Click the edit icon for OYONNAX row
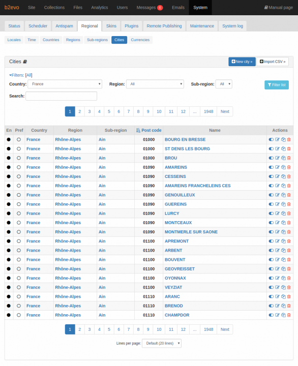Image resolution: width=298 pixels, height=366 pixels. tap(277, 278)
